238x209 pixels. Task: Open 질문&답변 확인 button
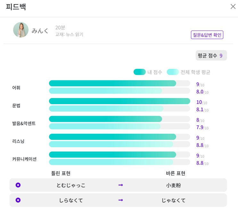[x=207, y=35]
